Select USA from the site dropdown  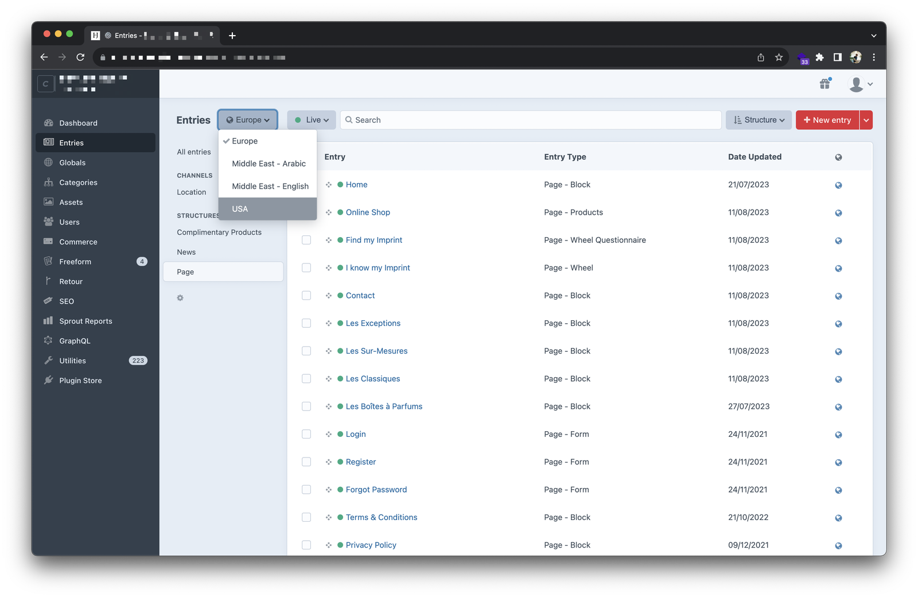(x=240, y=208)
